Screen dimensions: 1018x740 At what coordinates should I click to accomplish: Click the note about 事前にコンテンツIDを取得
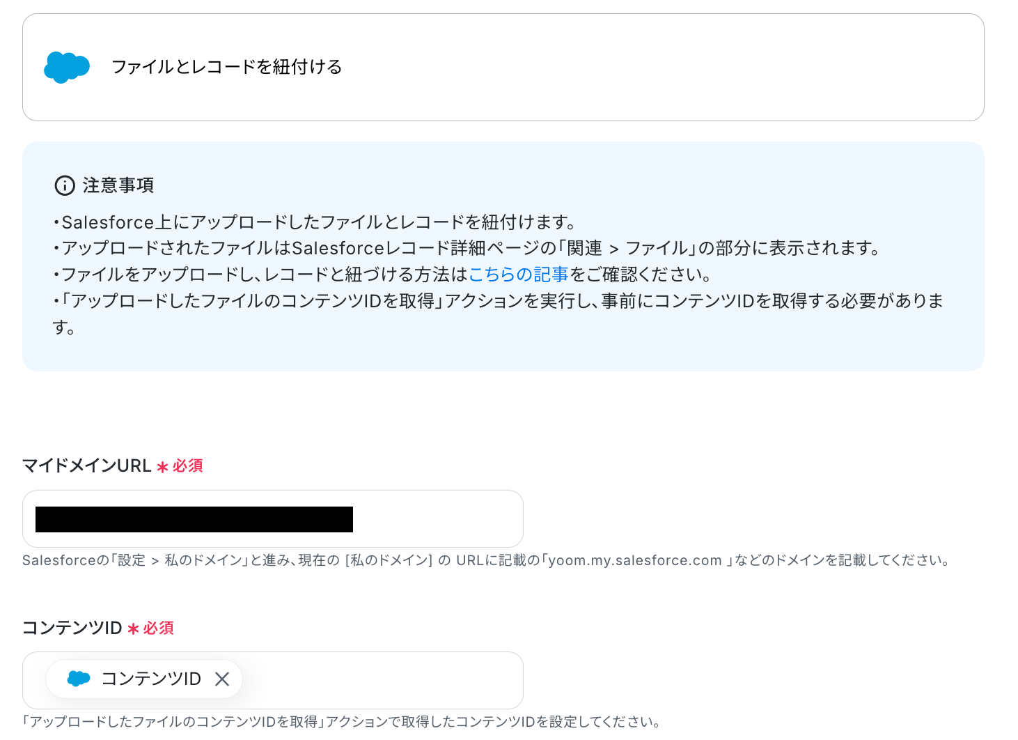tap(498, 314)
